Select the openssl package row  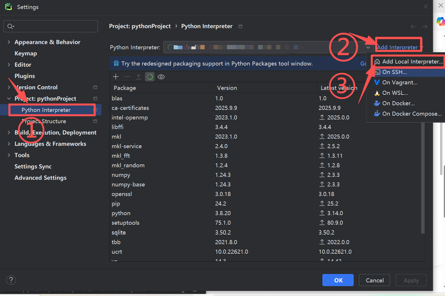[265, 194]
